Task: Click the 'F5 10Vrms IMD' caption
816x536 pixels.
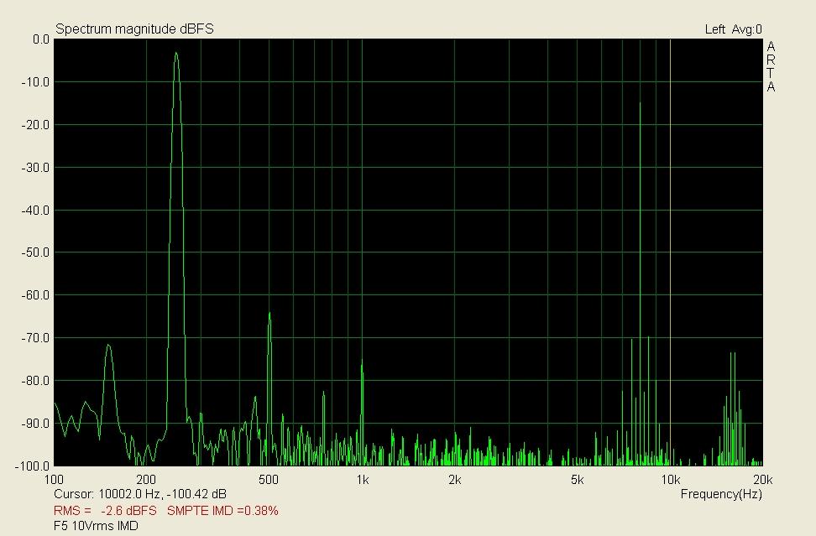Action: pyautogui.click(x=97, y=526)
